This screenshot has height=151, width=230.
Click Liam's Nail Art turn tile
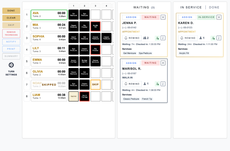73,96
